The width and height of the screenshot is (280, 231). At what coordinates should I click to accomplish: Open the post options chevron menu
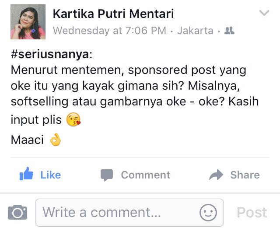(x=264, y=13)
